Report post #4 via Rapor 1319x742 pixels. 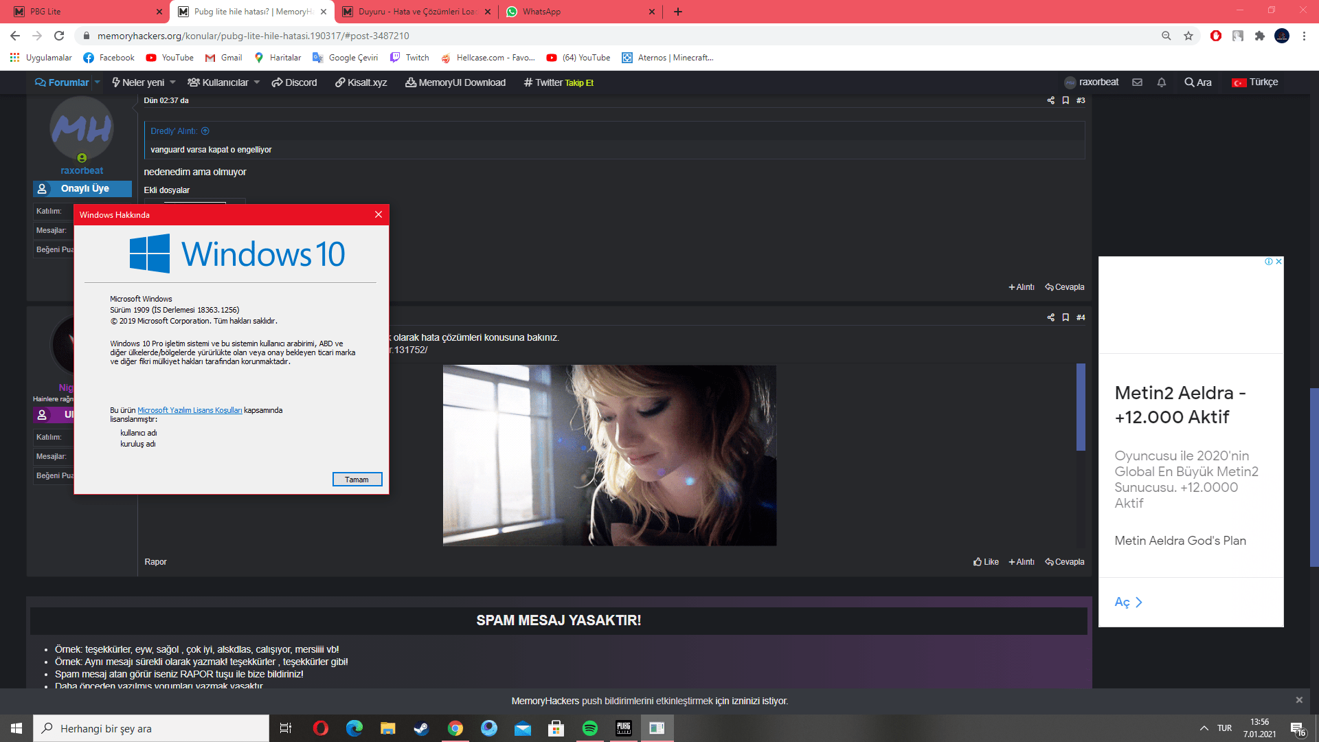155,562
